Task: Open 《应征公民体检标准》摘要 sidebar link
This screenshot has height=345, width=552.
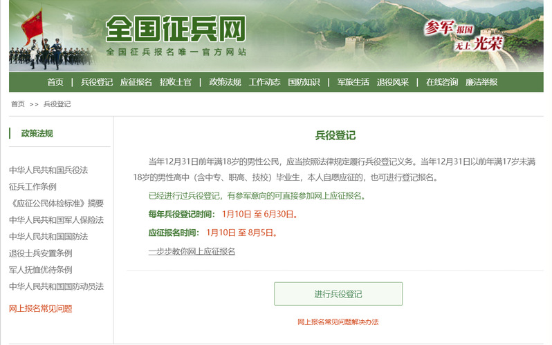Action: [56, 203]
